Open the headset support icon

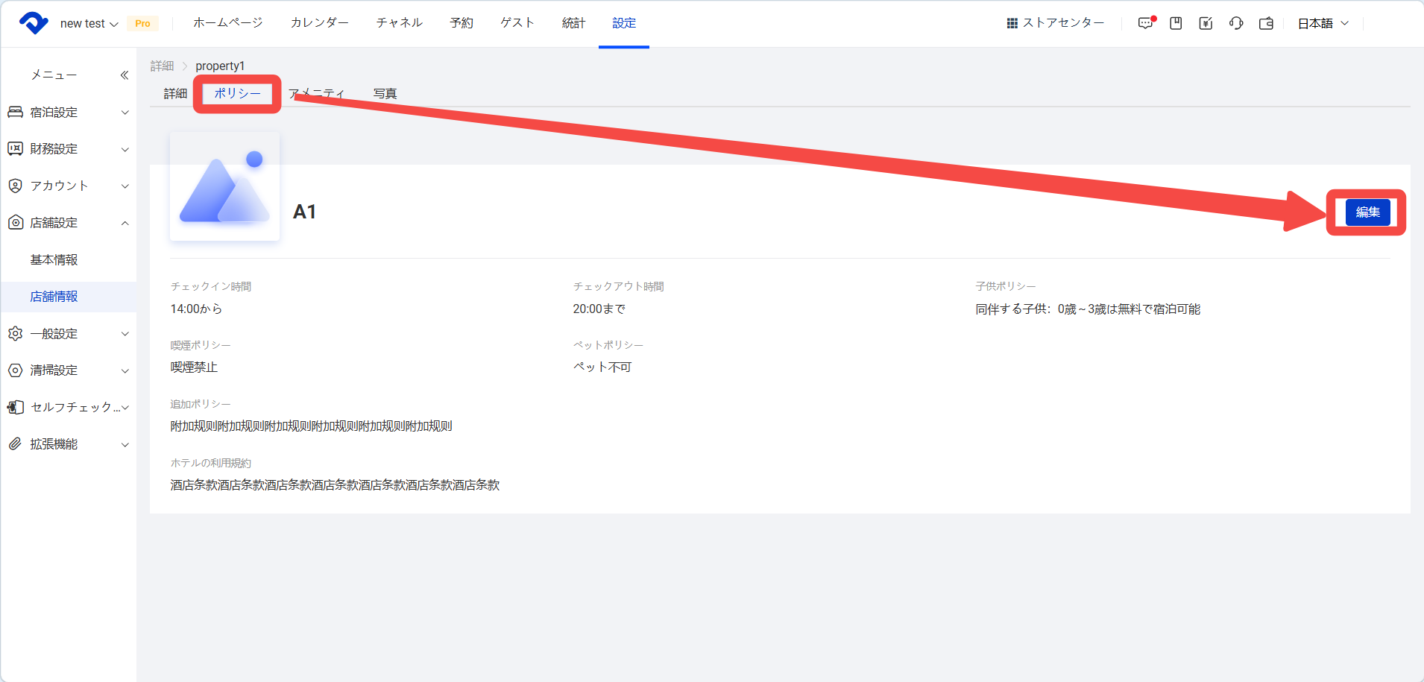pyautogui.click(x=1236, y=23)
